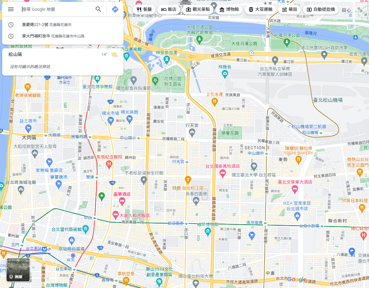Click the search magnifier icon
This screenshot has width=369, height=288.
(98, 9)
